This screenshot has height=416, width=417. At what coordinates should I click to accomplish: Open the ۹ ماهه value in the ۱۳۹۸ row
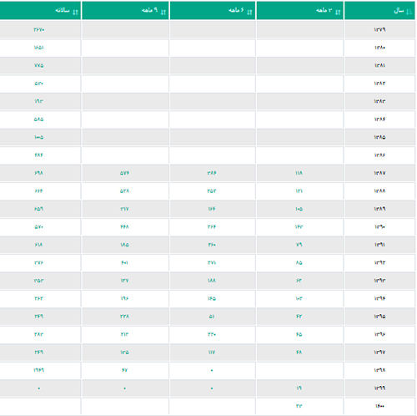pos(124,370)
